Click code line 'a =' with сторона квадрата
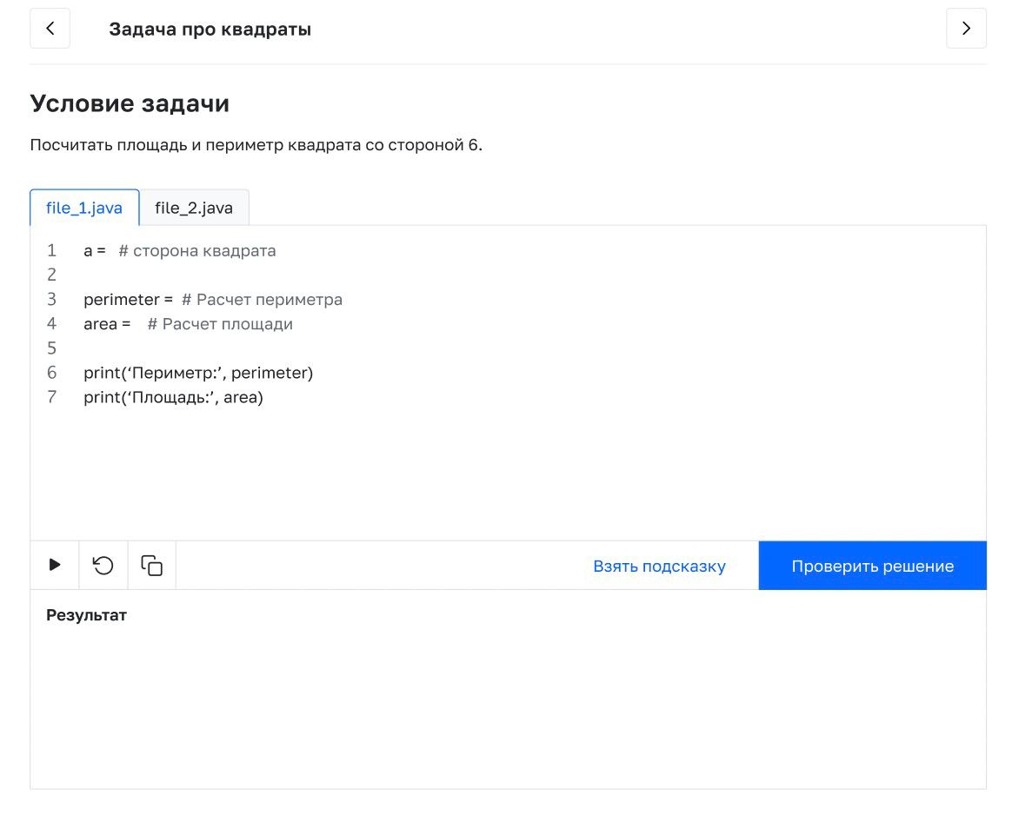 click(179, 250)
